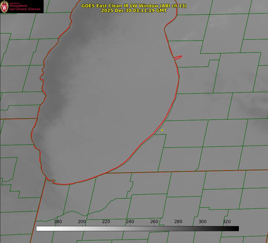Click the 240 colorbar label
The width and height of the screenshot is (268, 243).
click(x=130, y=221)
